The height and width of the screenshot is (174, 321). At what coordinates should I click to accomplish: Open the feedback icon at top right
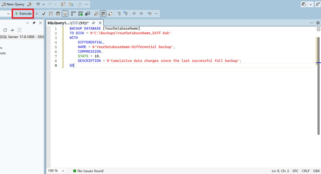pyautogui.click(x=318, y=4)
